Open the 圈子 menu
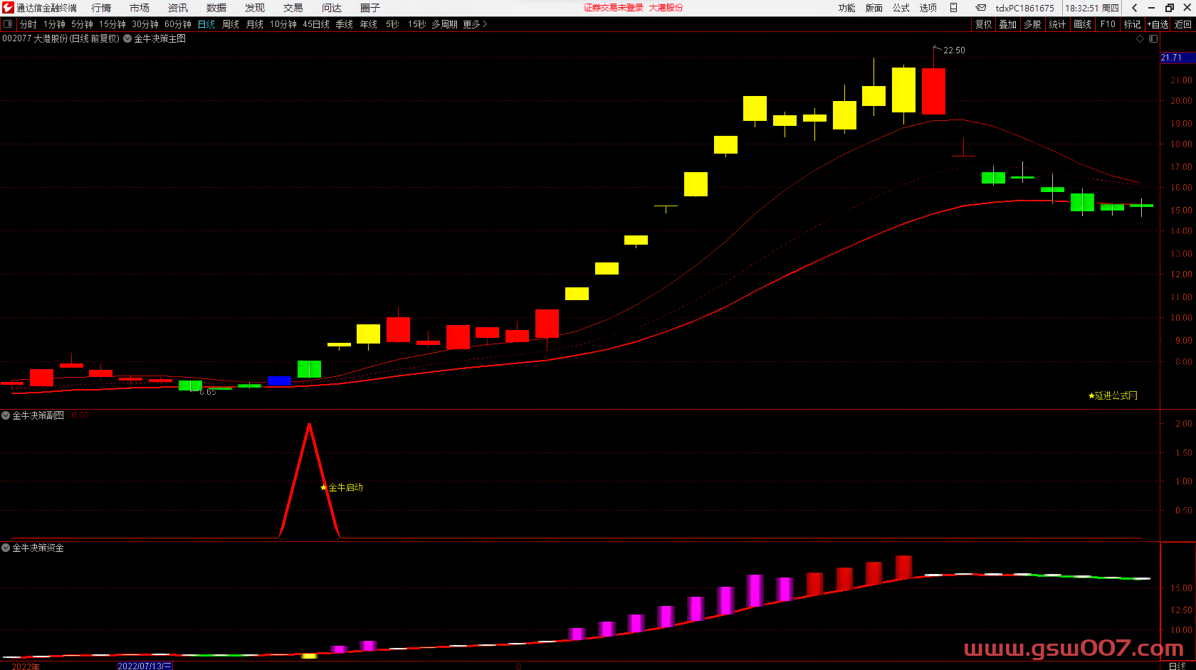This screenshot has width=1196, height=670. coord(370,8)
